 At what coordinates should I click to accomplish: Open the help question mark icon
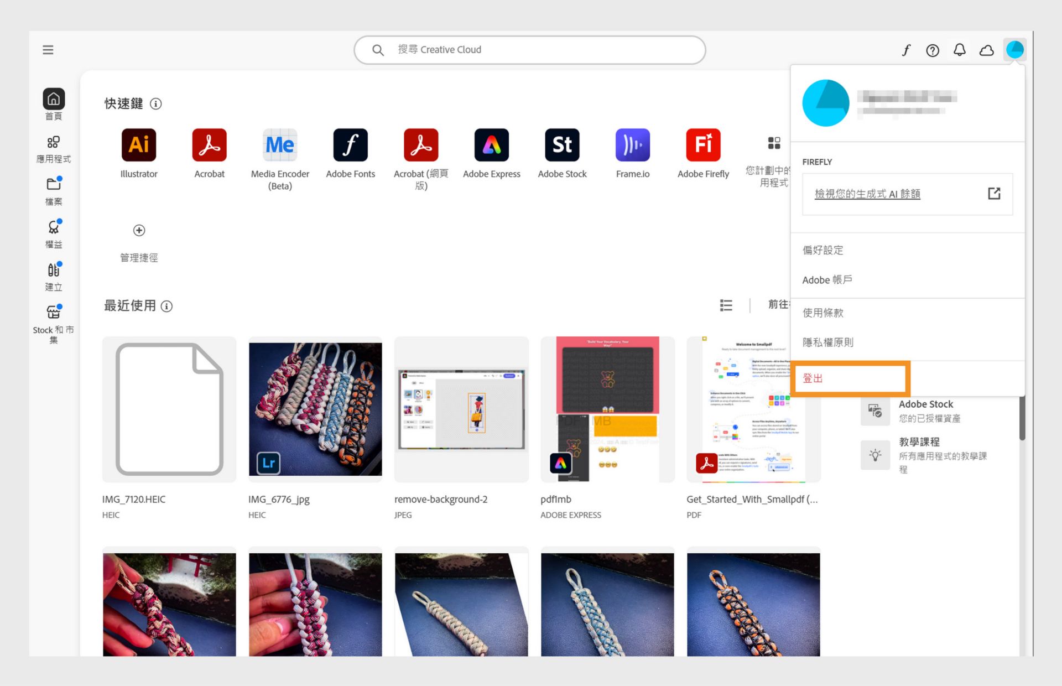coord(933,50)
